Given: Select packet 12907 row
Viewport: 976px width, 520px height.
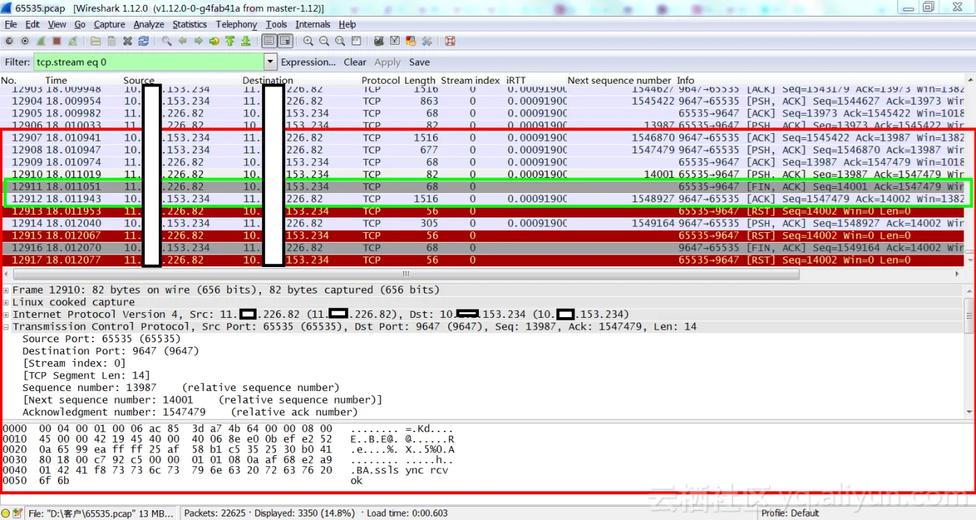Looking at the screenshot, I should coord(483,137).
